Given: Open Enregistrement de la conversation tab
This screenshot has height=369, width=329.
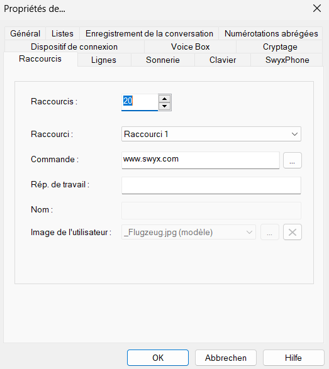Looking at the screenshot, I should click(x=149, y=33).
